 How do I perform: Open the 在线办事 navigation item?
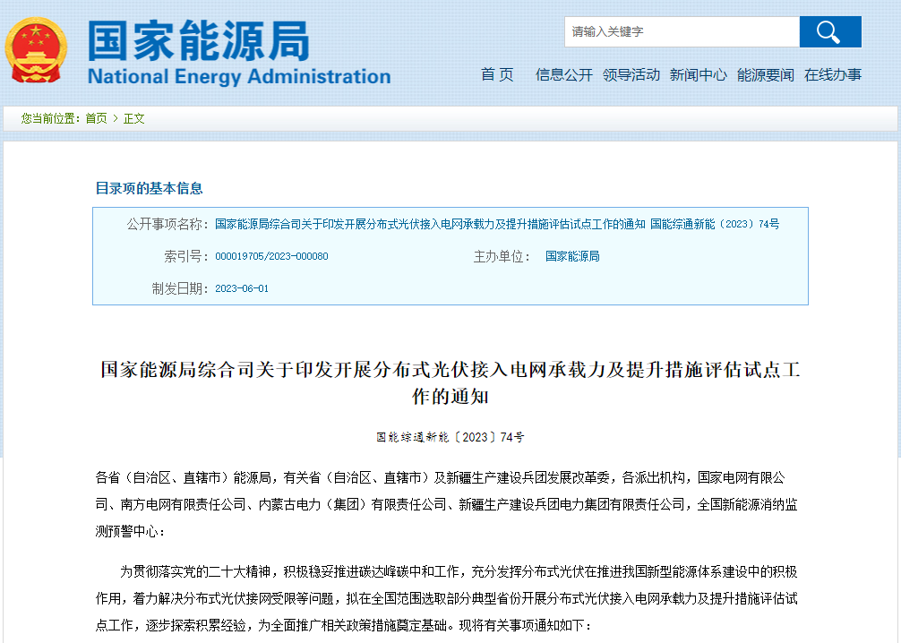coord(832,75)
